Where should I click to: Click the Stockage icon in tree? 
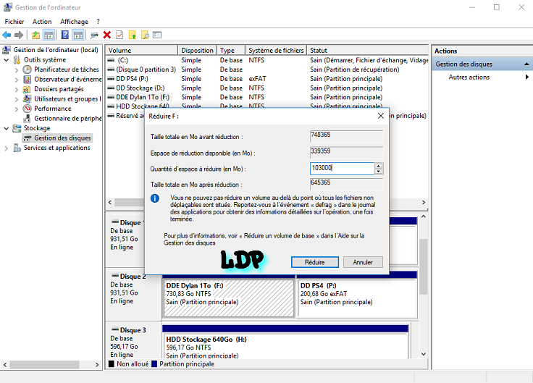coord(17,128)
